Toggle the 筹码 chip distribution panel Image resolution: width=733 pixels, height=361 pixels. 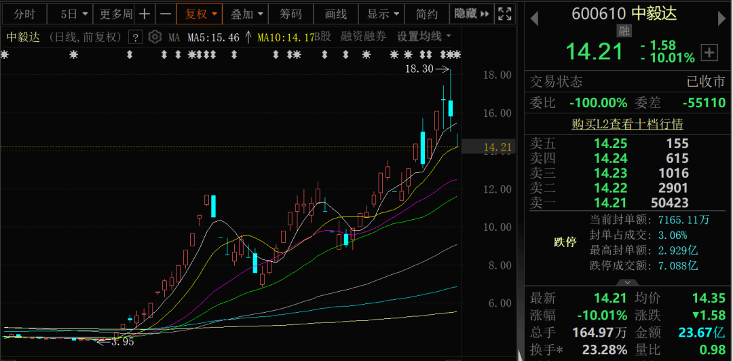pos(290,14)
